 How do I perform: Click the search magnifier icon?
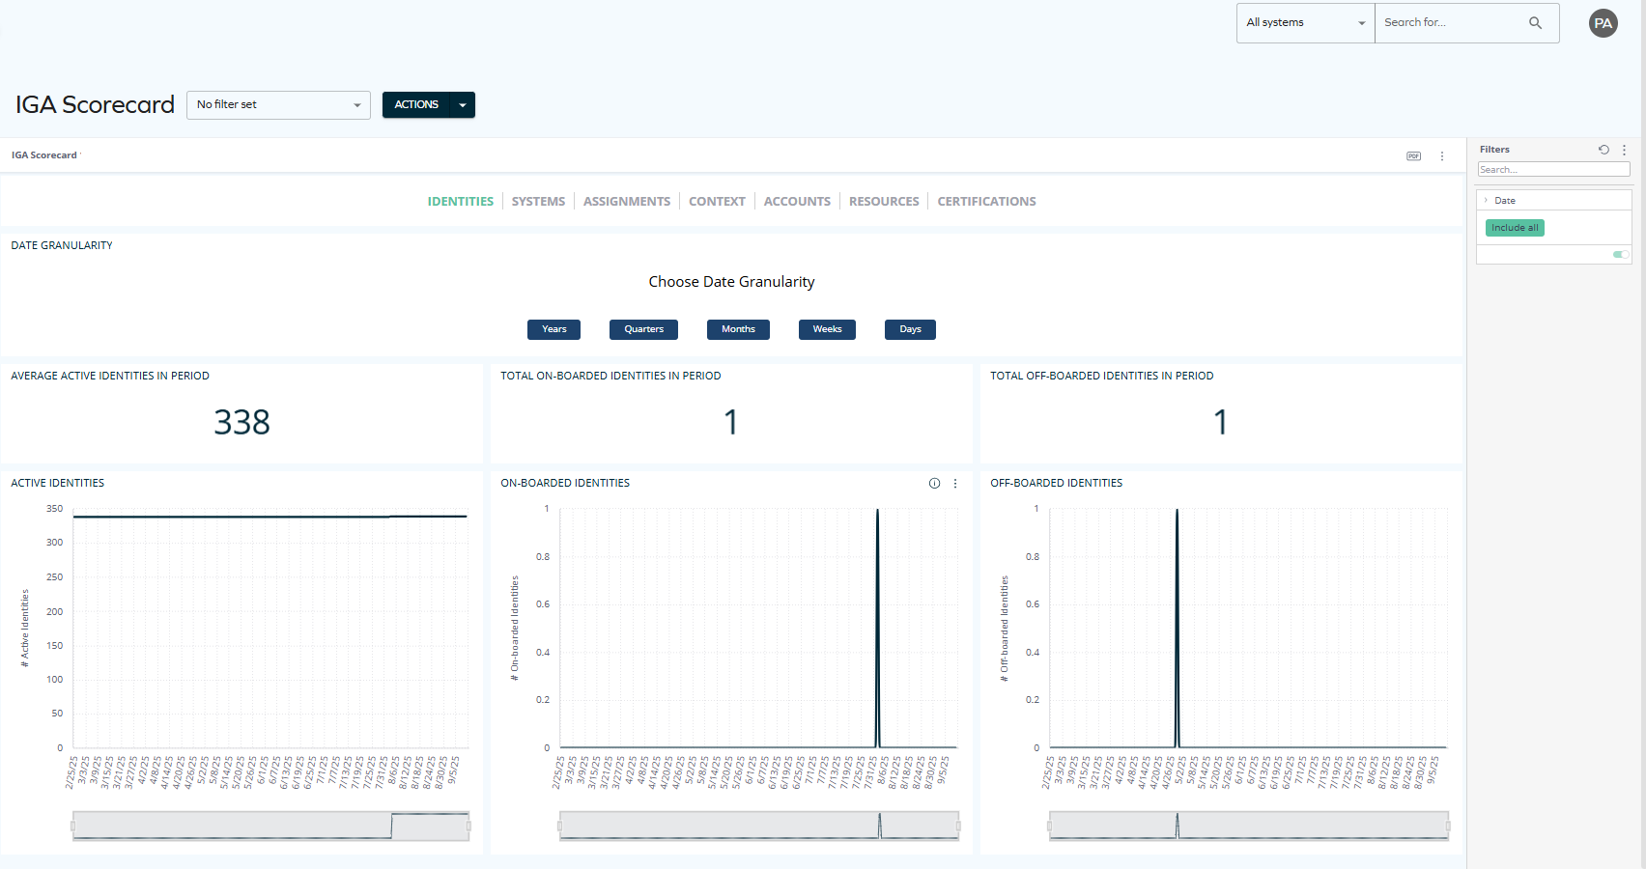[1535, 21]
